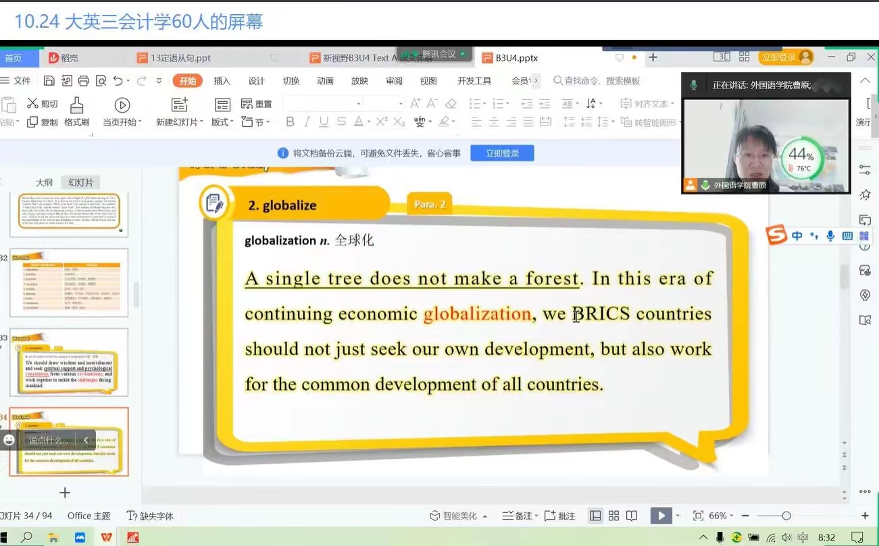Viewport: 879px width, 546px height.
Task: Click the Undo arrow icon
Action: coord(118,81)
